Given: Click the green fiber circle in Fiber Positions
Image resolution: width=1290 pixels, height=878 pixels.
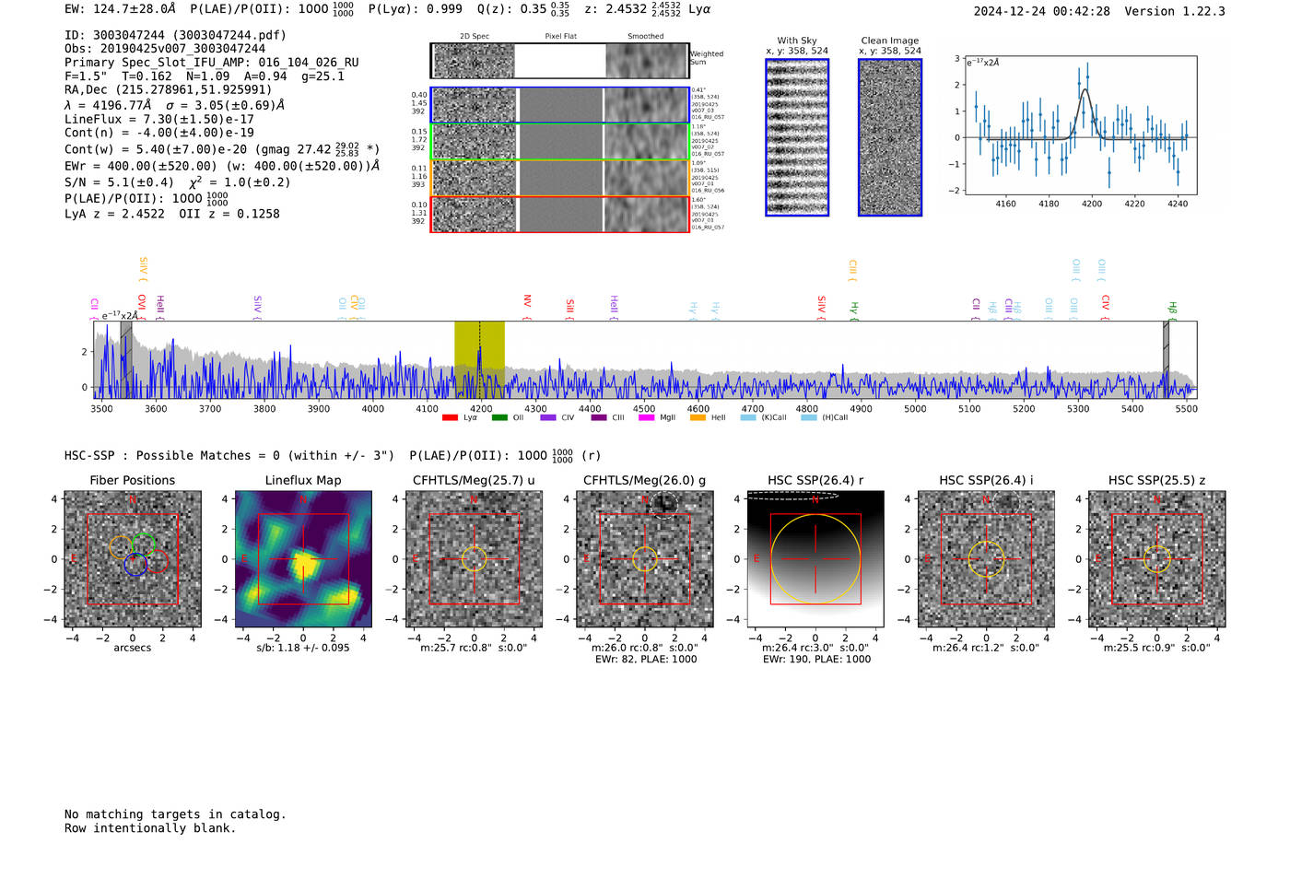Looking at the screenshot, I should [x=144, y=544].
